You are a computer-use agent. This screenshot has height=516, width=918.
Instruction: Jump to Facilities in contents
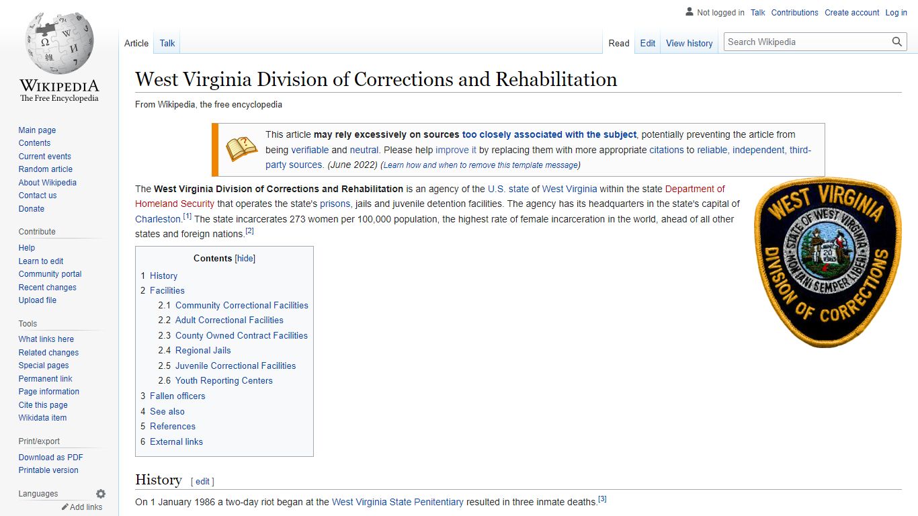(x=167, y=291)
